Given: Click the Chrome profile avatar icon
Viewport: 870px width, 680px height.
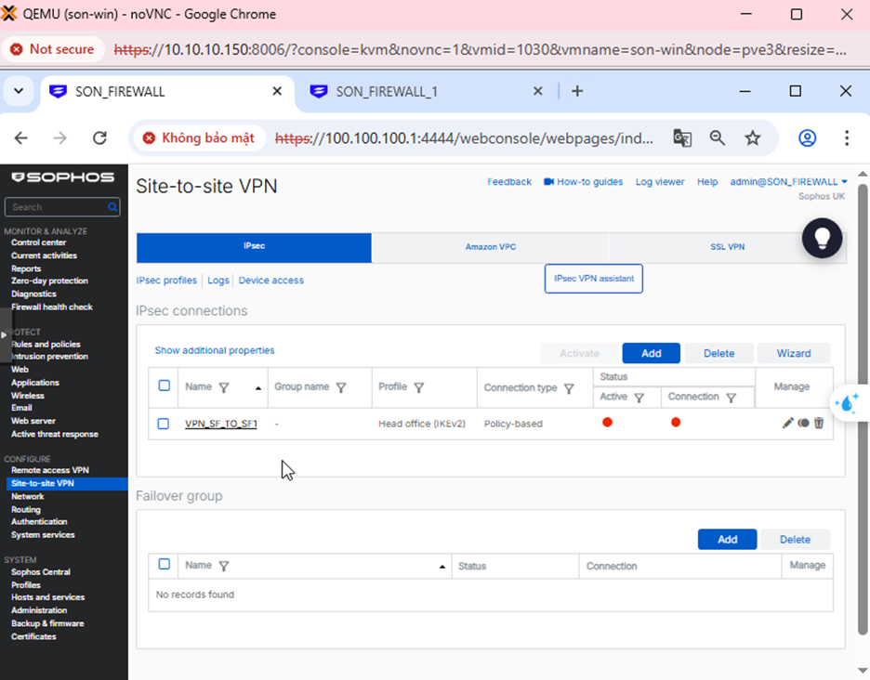Looking at the screenshot, I should point(807,138).
